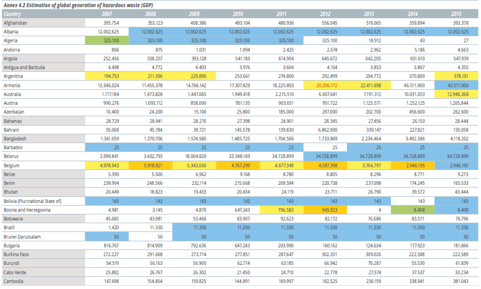Screen dimensions: 481x289
Task: Select Afghanistan's 2007 value 395.754
Action: [111, 23]
